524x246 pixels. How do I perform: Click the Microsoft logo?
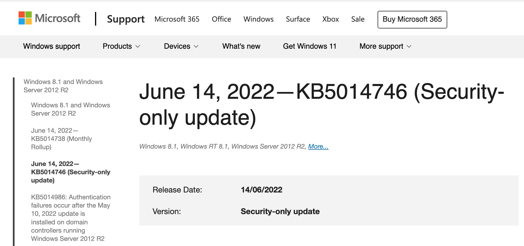pyautogui.click(x=49, y=18)
